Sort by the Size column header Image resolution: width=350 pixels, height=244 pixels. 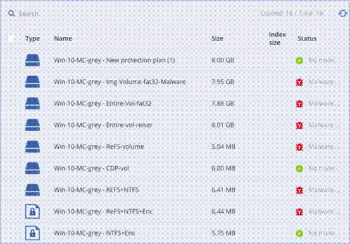(x=218, y=39)
